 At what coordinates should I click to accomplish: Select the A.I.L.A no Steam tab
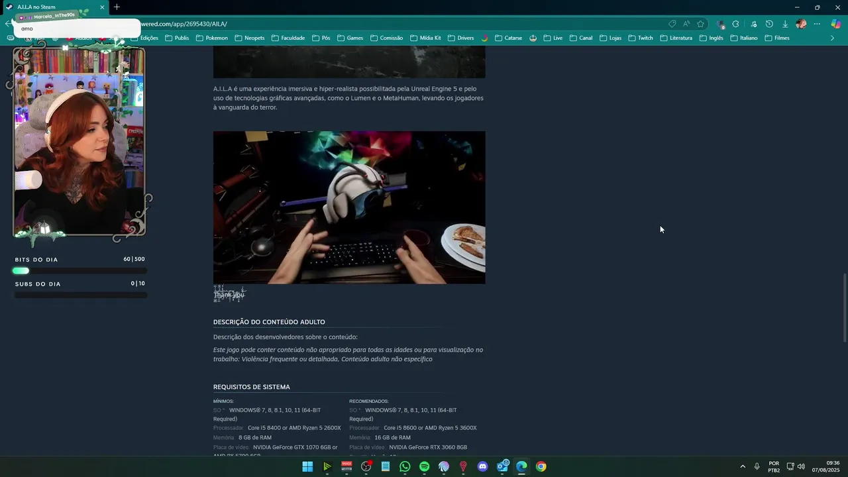pyautogui.click(x=56, y=7)
